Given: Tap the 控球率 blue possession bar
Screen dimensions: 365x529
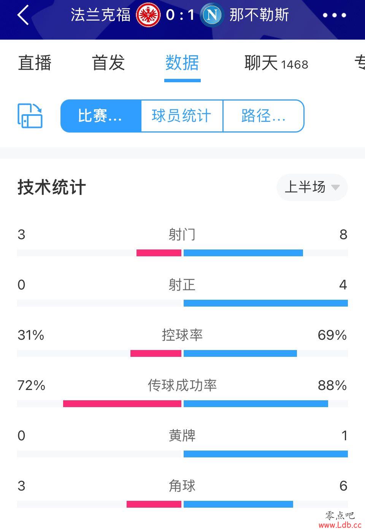Looking at the screenshot, I should [x=240, y=353].
